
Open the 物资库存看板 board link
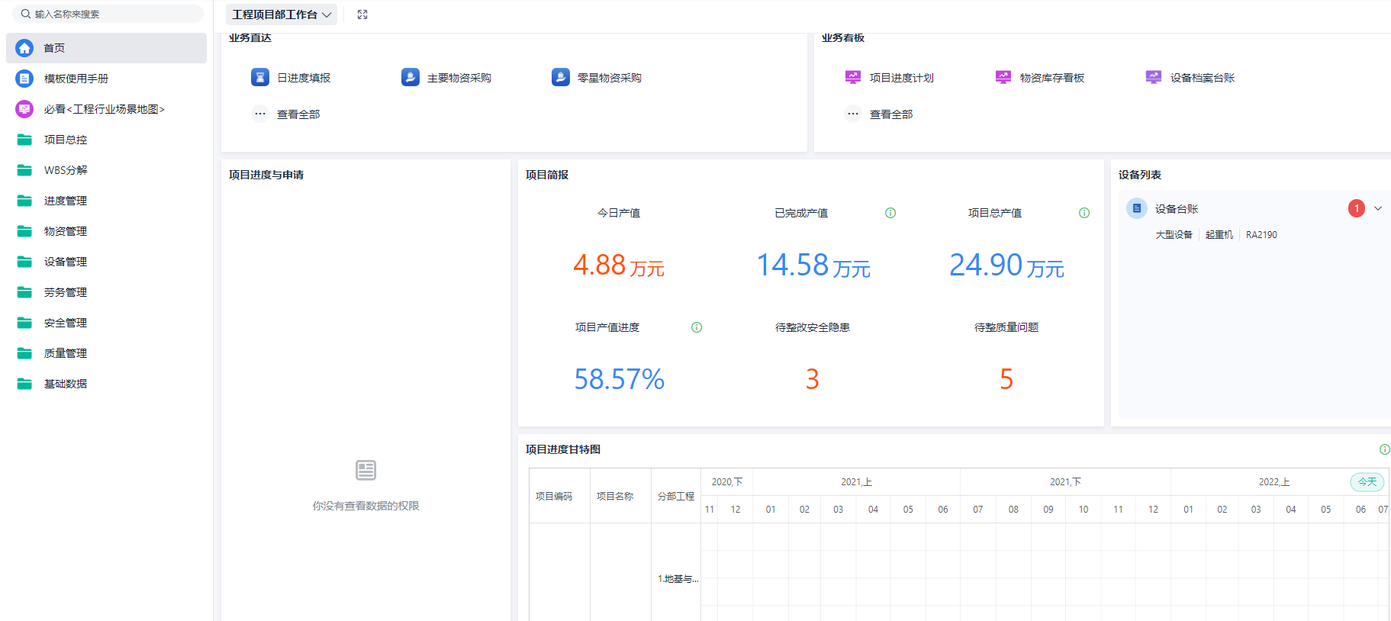(1052, 78)
